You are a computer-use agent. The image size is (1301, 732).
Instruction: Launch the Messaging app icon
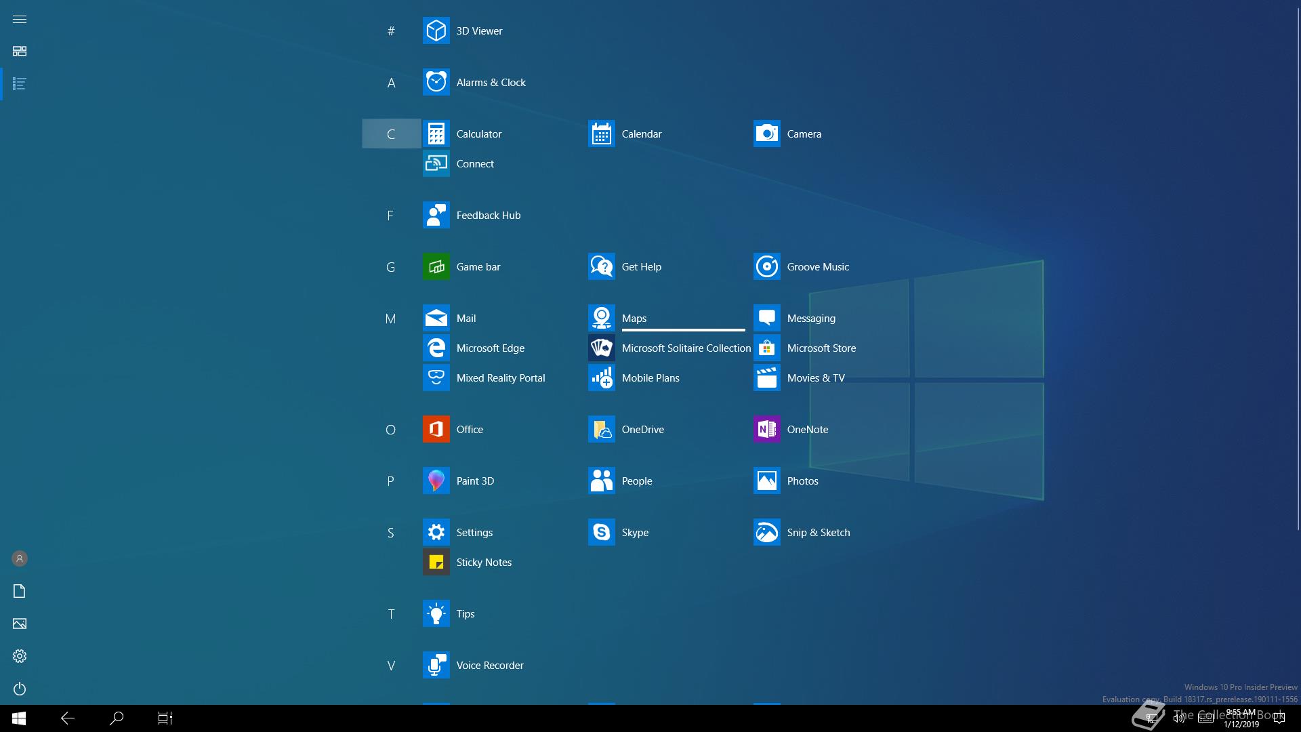point(766,318)
